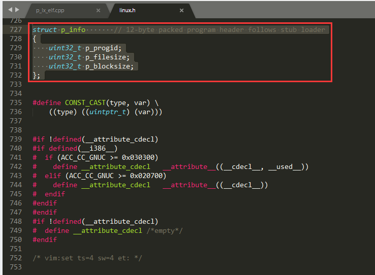This screenshot has height=275, width=375.
Task: Close the p_lx_elf.cpp tab
Action: pyautogui.click(x=98, y=10)
